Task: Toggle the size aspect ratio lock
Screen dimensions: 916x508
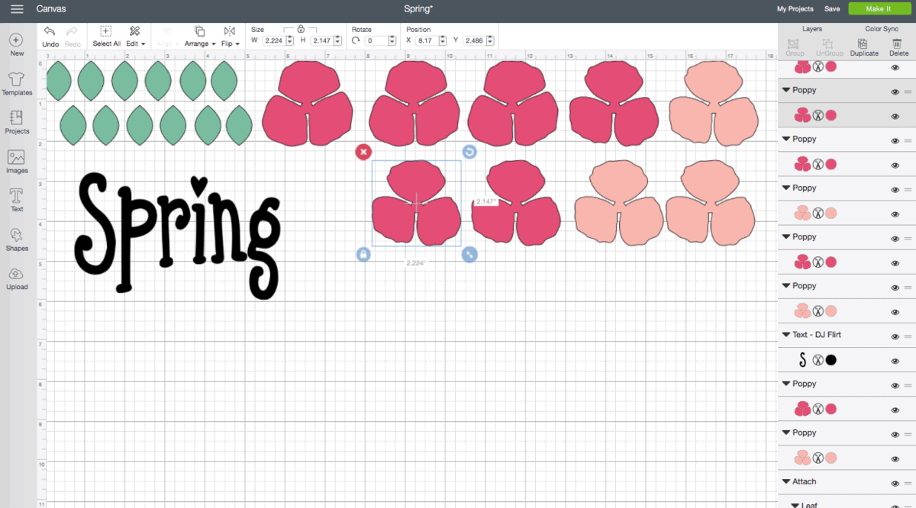Action: click(x=301, y=28)
